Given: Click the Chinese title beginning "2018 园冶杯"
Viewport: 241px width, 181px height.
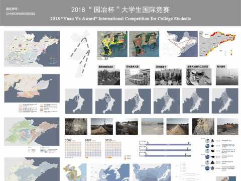Looking at the screenshot, I should point(120,10).
